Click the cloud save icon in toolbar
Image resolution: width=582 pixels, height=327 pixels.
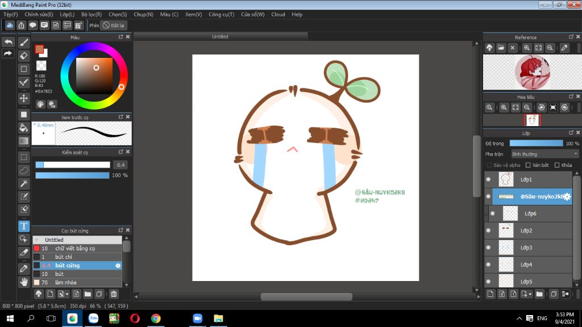10,25
